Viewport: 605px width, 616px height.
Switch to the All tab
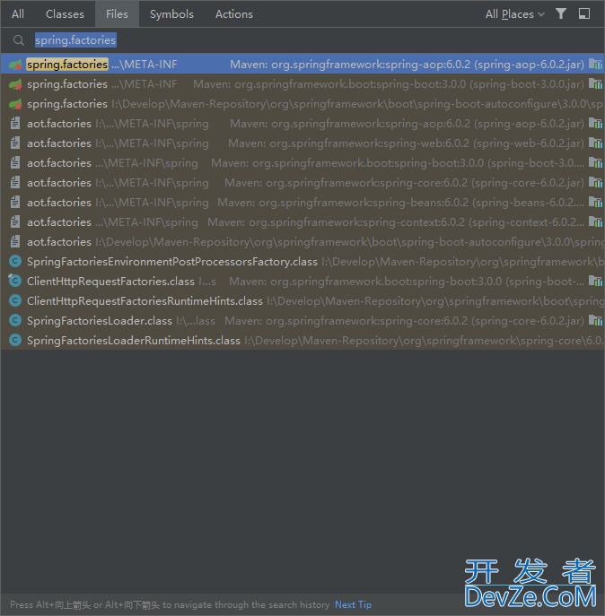[x=18, y=14]
